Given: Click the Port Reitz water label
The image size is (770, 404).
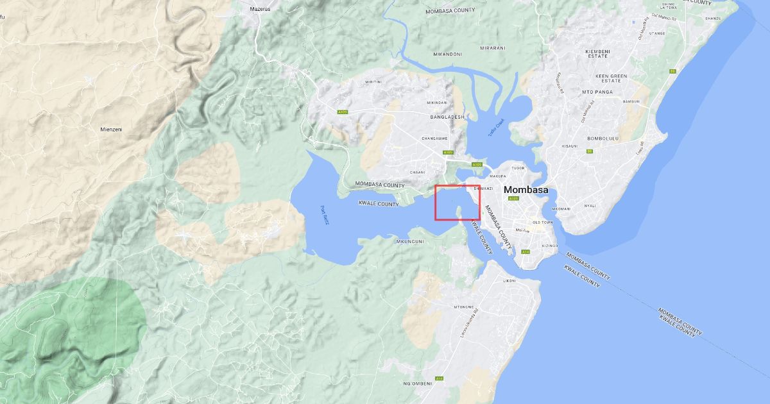Looking at the screenshot, I should (x=324, y=215).
